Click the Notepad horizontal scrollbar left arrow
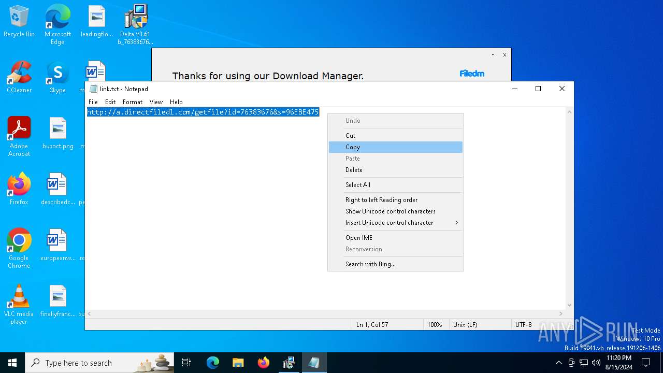The image size is (663, 373). tap(89, 314)
